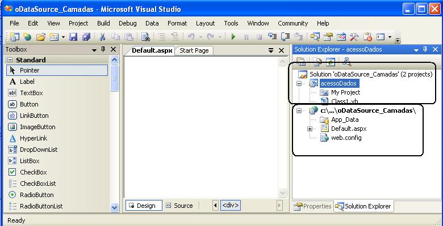
Task: Open the Build menu
Action: [x=103, y=23]
